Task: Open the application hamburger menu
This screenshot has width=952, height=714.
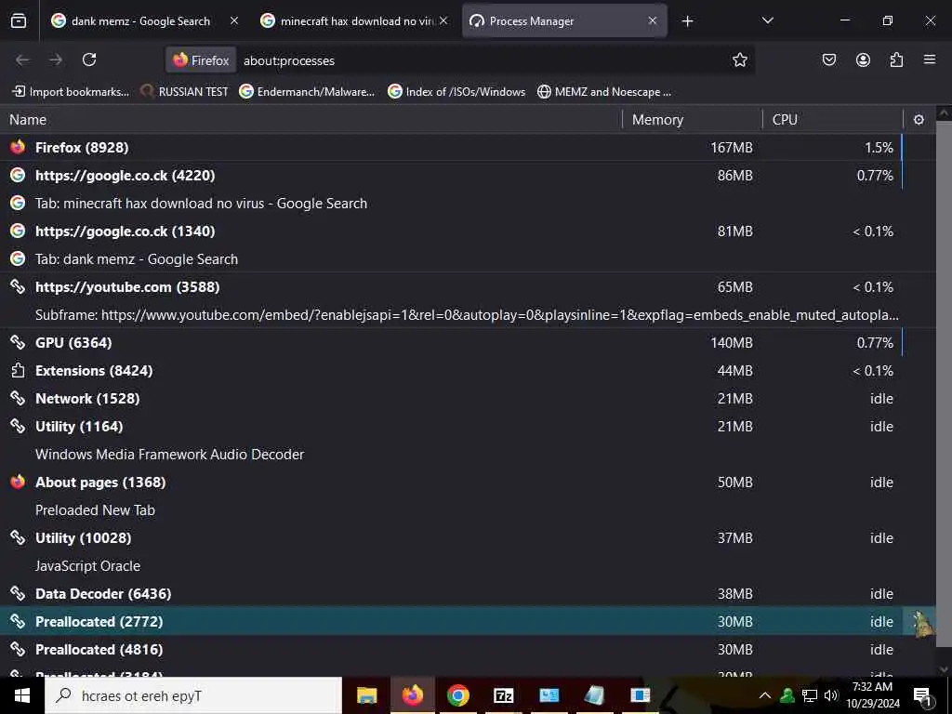Action: [x=930, y=59]
